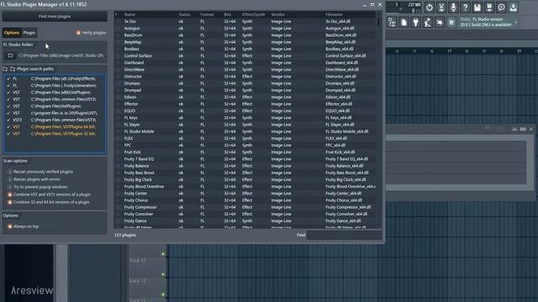
Task: Click the FL Studio project document icon
Action: [x=403, y=23]
